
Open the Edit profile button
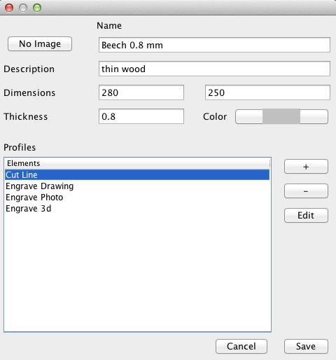(306, 215)
